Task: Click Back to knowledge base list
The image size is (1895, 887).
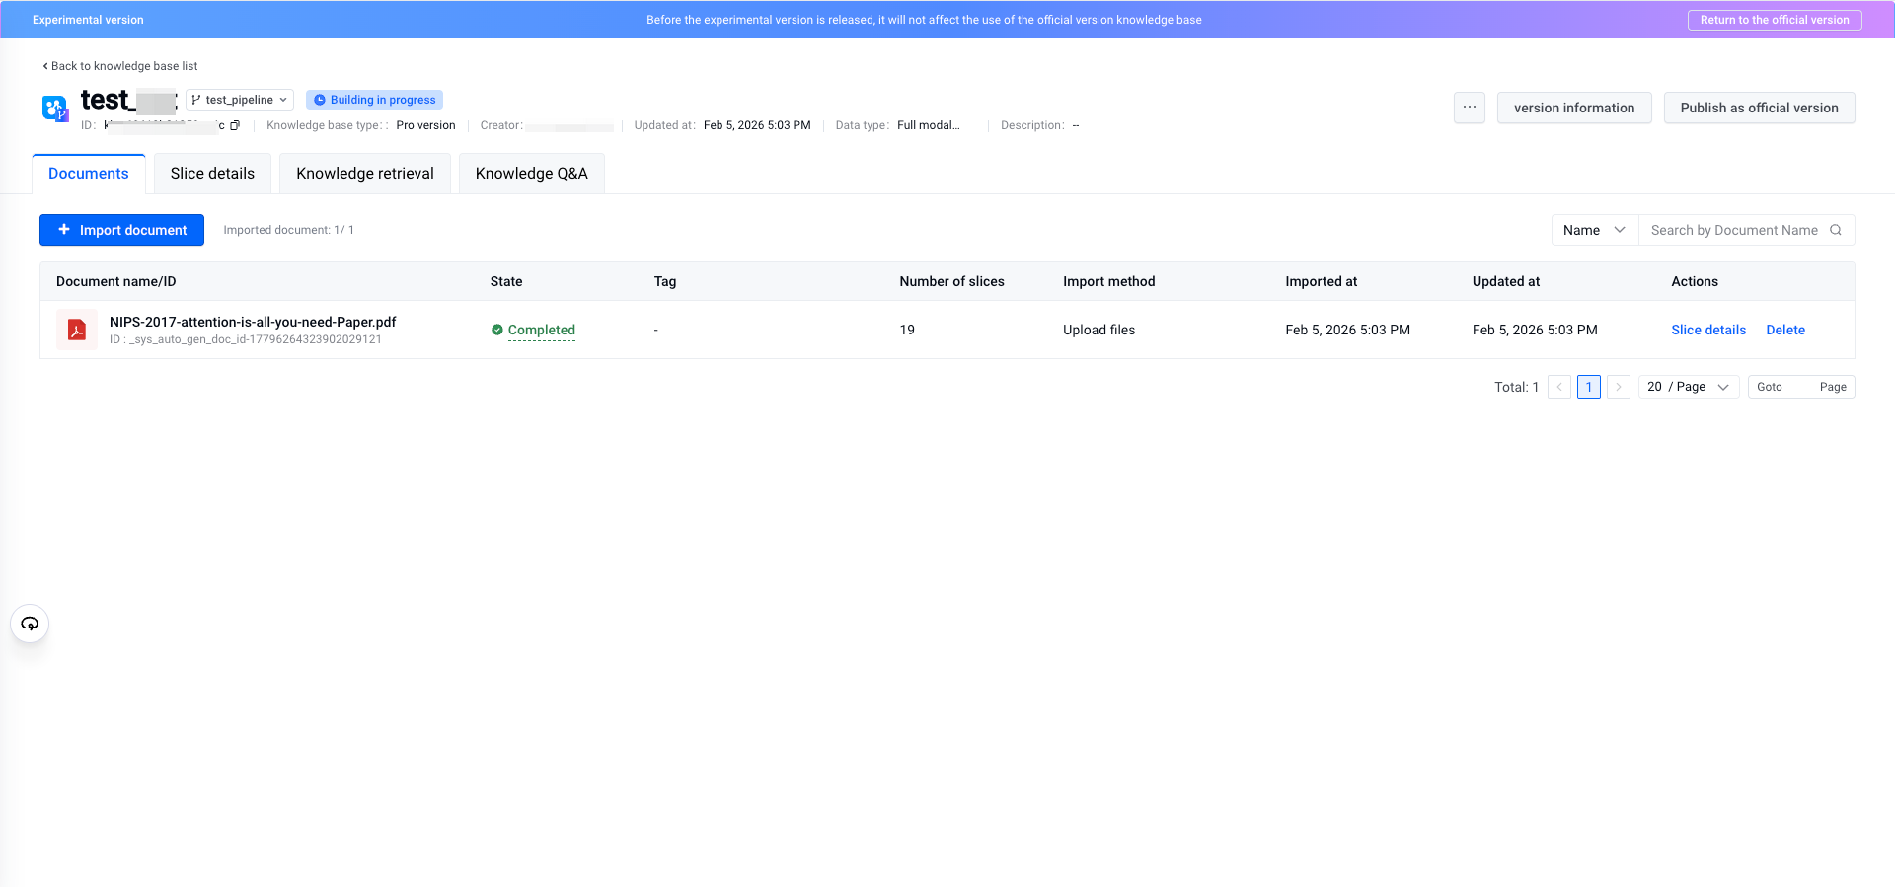Action: (120, 66)
